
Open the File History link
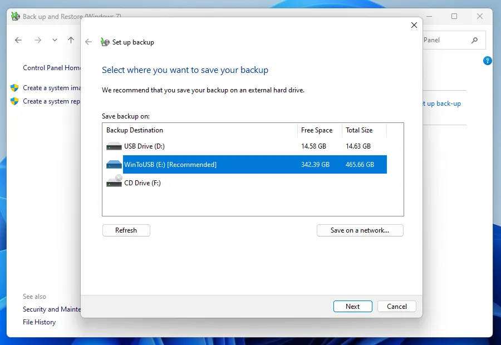pos(39,322)
